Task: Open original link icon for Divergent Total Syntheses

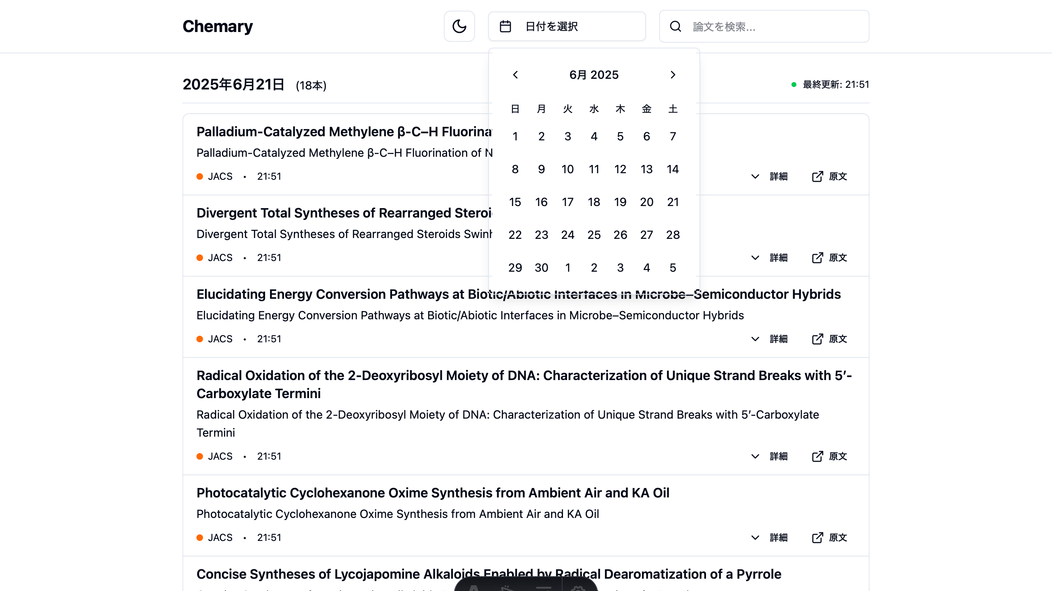Action: tap(817, 258)
